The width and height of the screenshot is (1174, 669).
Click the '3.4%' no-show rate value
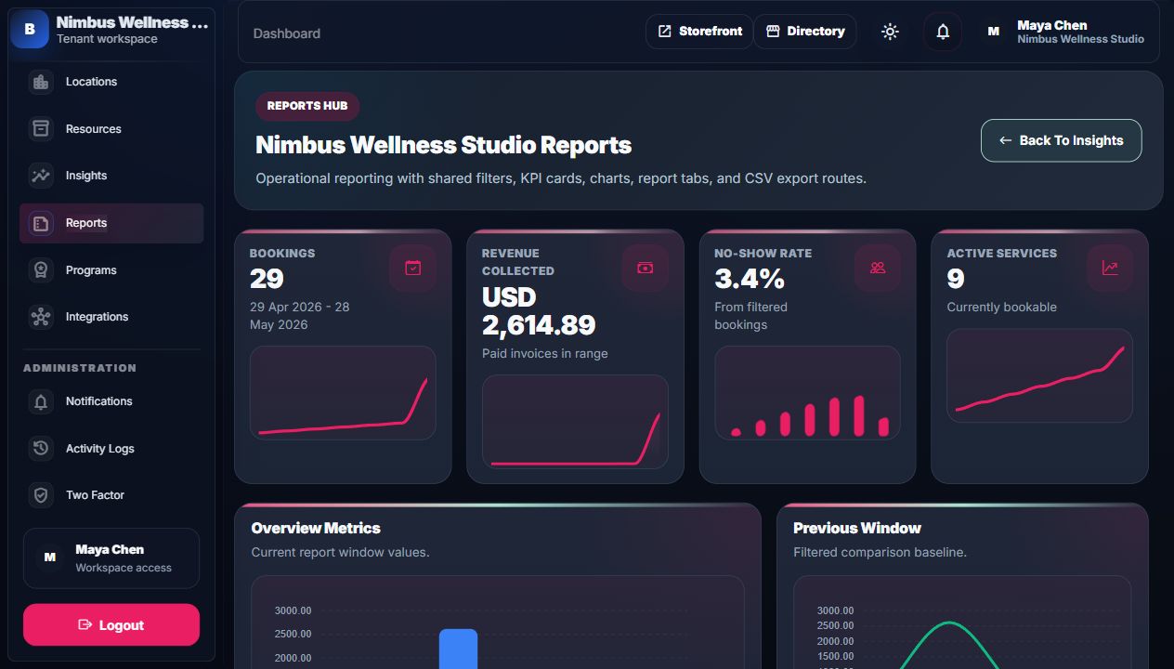[x=750, y=279]
